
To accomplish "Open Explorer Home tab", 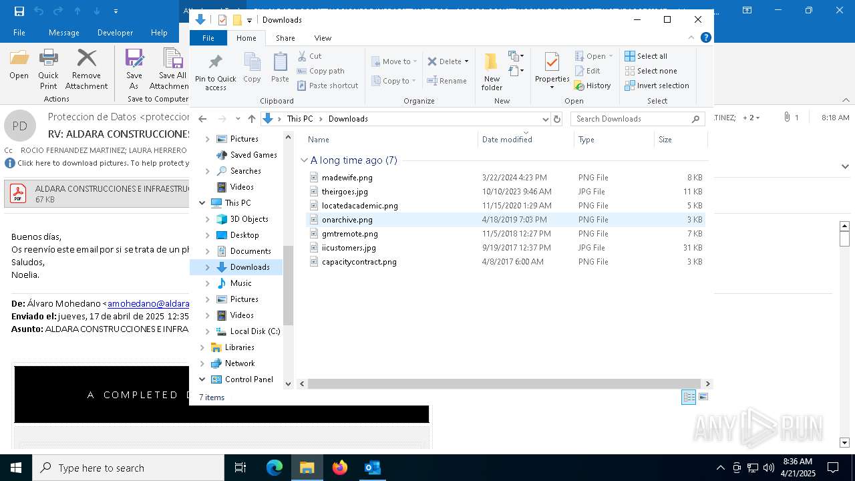I will 246,38.
